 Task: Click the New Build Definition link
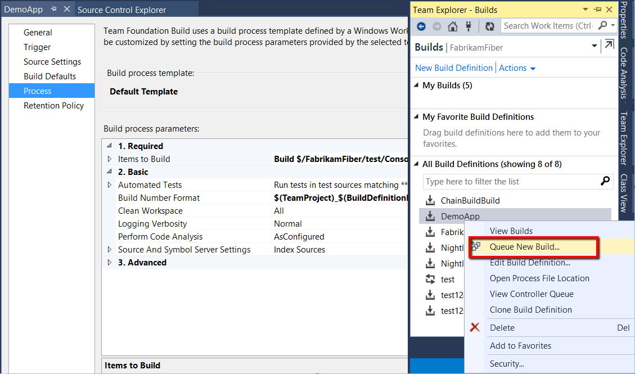coord(453,67)
